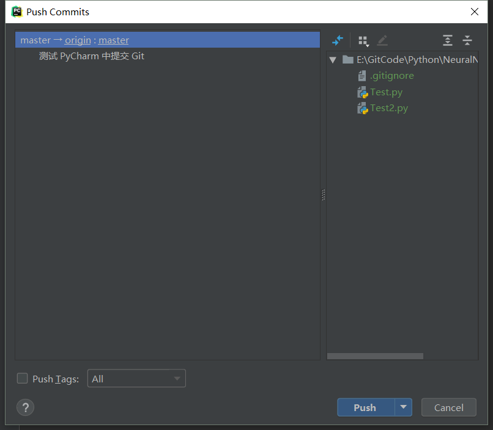Viewport: 493px width, 430px height.
Task: Enable the Push Tags checkbox
Action: coord(22,378)
